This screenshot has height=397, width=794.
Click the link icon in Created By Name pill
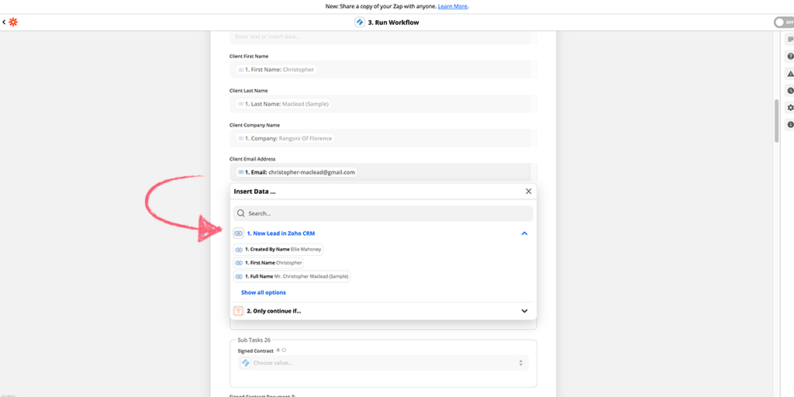click(239, 249)
